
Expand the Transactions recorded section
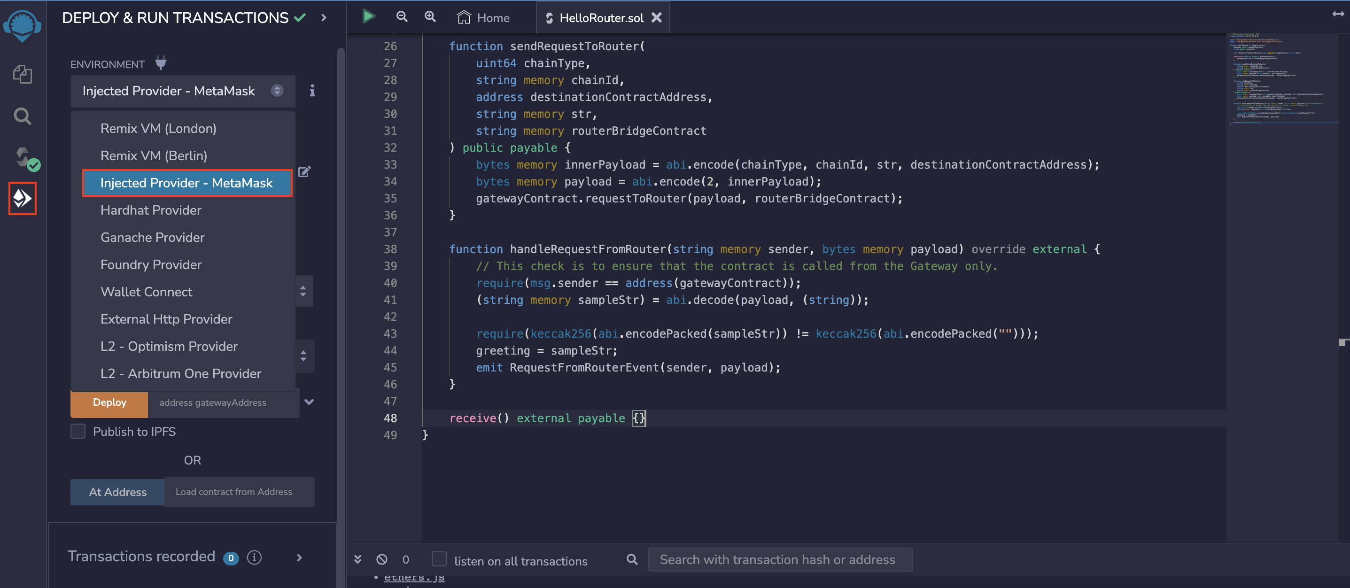coord(299,557)
